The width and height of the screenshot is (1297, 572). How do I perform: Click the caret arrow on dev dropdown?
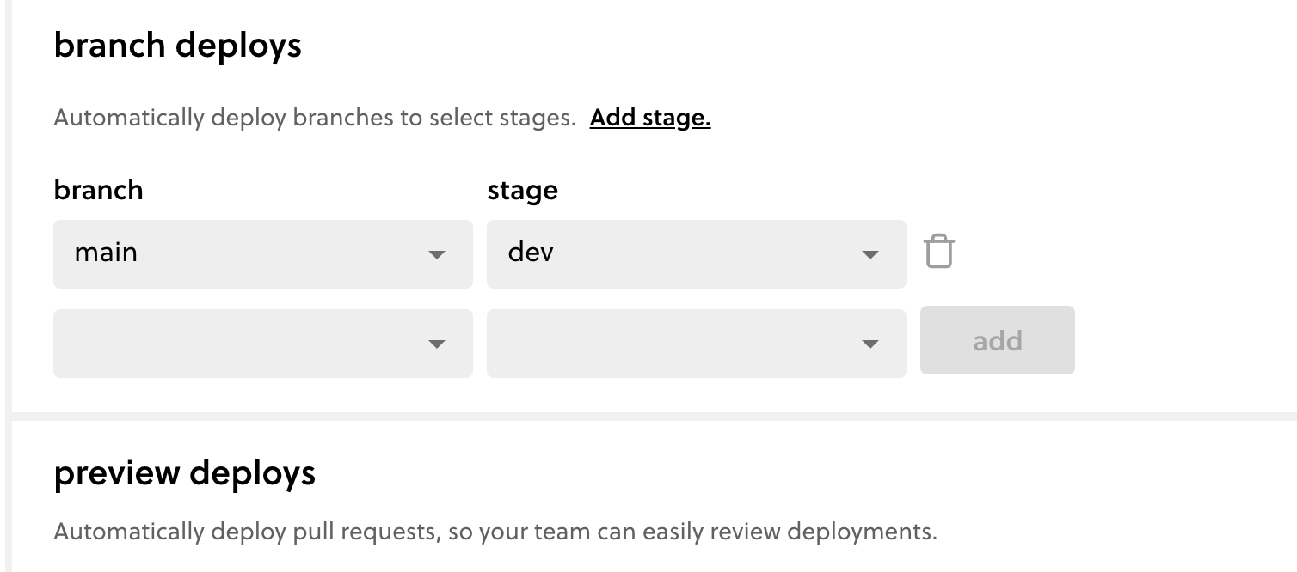pos(870,255)
